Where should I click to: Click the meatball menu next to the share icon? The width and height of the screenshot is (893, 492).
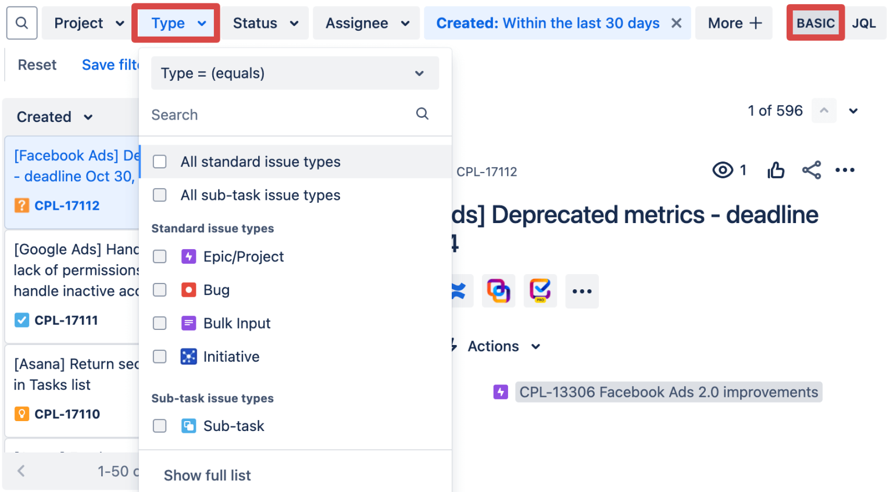pyautogui.click(x=845, y=170)
